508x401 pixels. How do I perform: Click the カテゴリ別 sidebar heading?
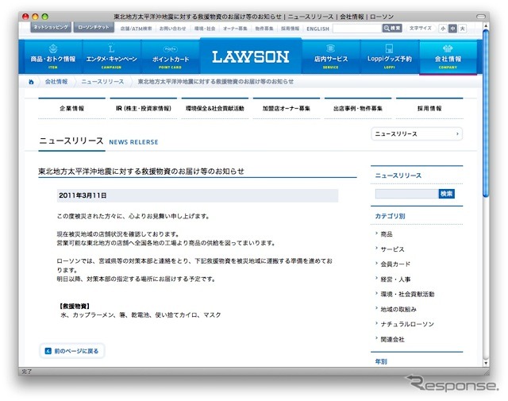pos(390,216)
